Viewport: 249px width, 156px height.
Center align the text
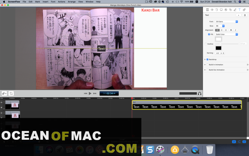pos(221,30)
